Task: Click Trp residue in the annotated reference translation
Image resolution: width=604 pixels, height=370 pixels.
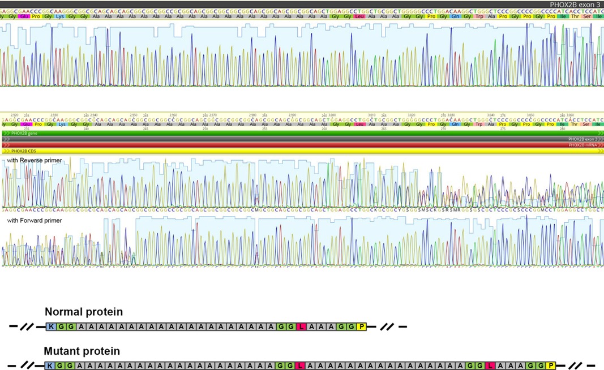Action: coord(479,124)
